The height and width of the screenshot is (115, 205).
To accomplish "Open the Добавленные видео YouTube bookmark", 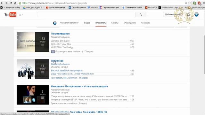I will 56,8.
